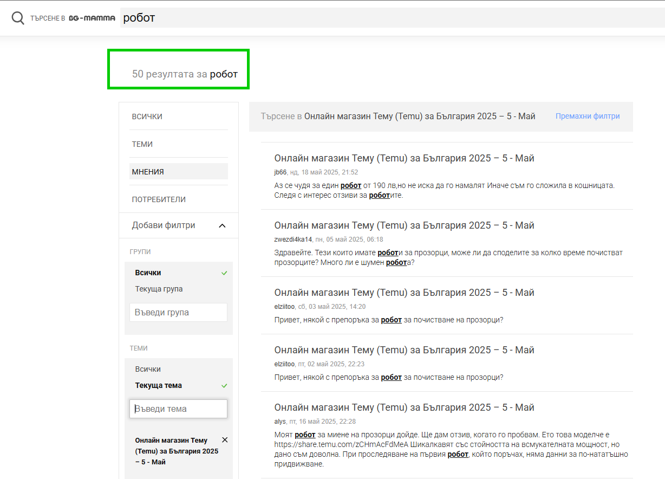The height and width of the screenshot is (479, 665).
Task: Open elziitoo's post from 03 май 2025
Action: 404,293
